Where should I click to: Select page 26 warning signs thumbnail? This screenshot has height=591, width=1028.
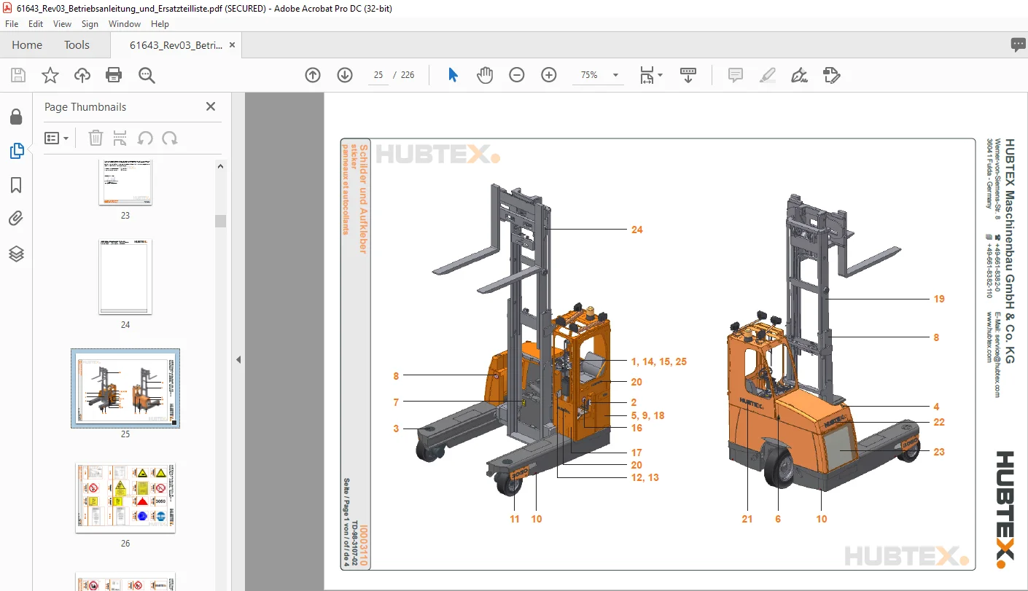125,498
